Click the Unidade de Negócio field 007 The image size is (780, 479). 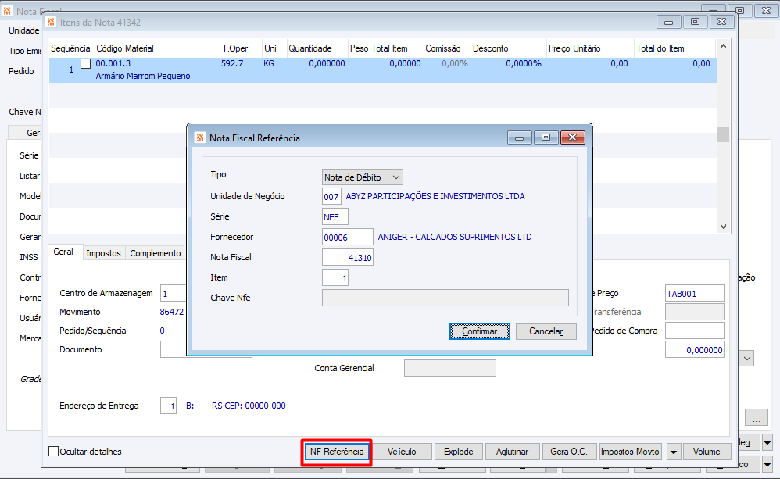point(331,196)
